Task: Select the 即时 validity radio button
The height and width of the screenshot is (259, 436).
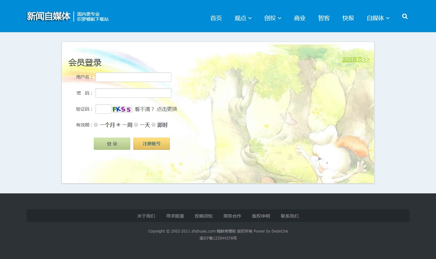Action: pos(154,125)
